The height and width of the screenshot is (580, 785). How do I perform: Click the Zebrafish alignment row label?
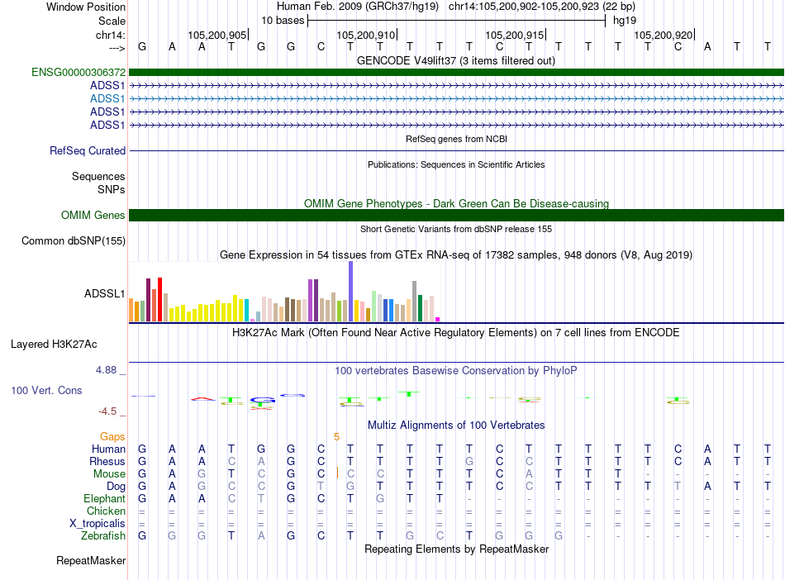pyautogui.click(x=102, y=536)
